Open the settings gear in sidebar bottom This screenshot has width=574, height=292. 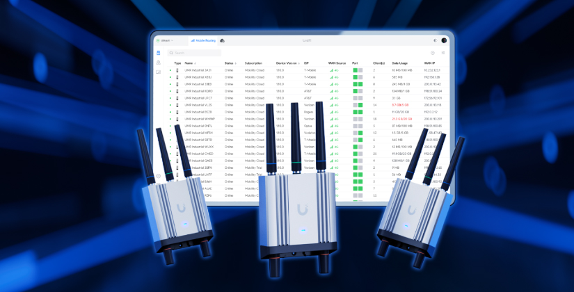159,176
